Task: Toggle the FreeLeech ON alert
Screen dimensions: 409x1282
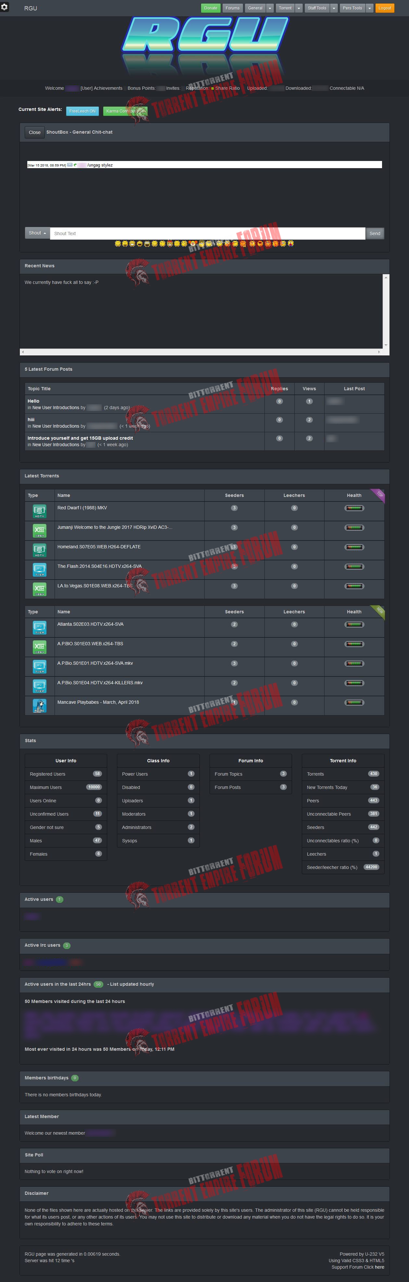Action: (x=83, y=111)
